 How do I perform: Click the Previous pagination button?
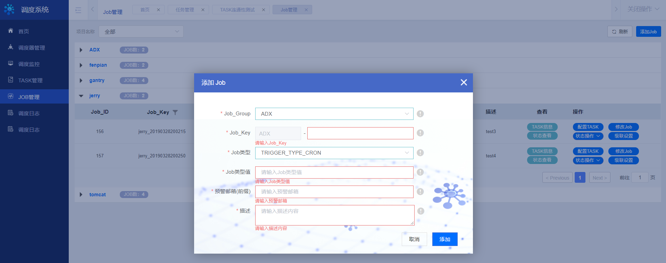click(557, 178)
